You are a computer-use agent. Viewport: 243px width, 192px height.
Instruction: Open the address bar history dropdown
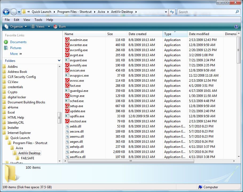166,12
